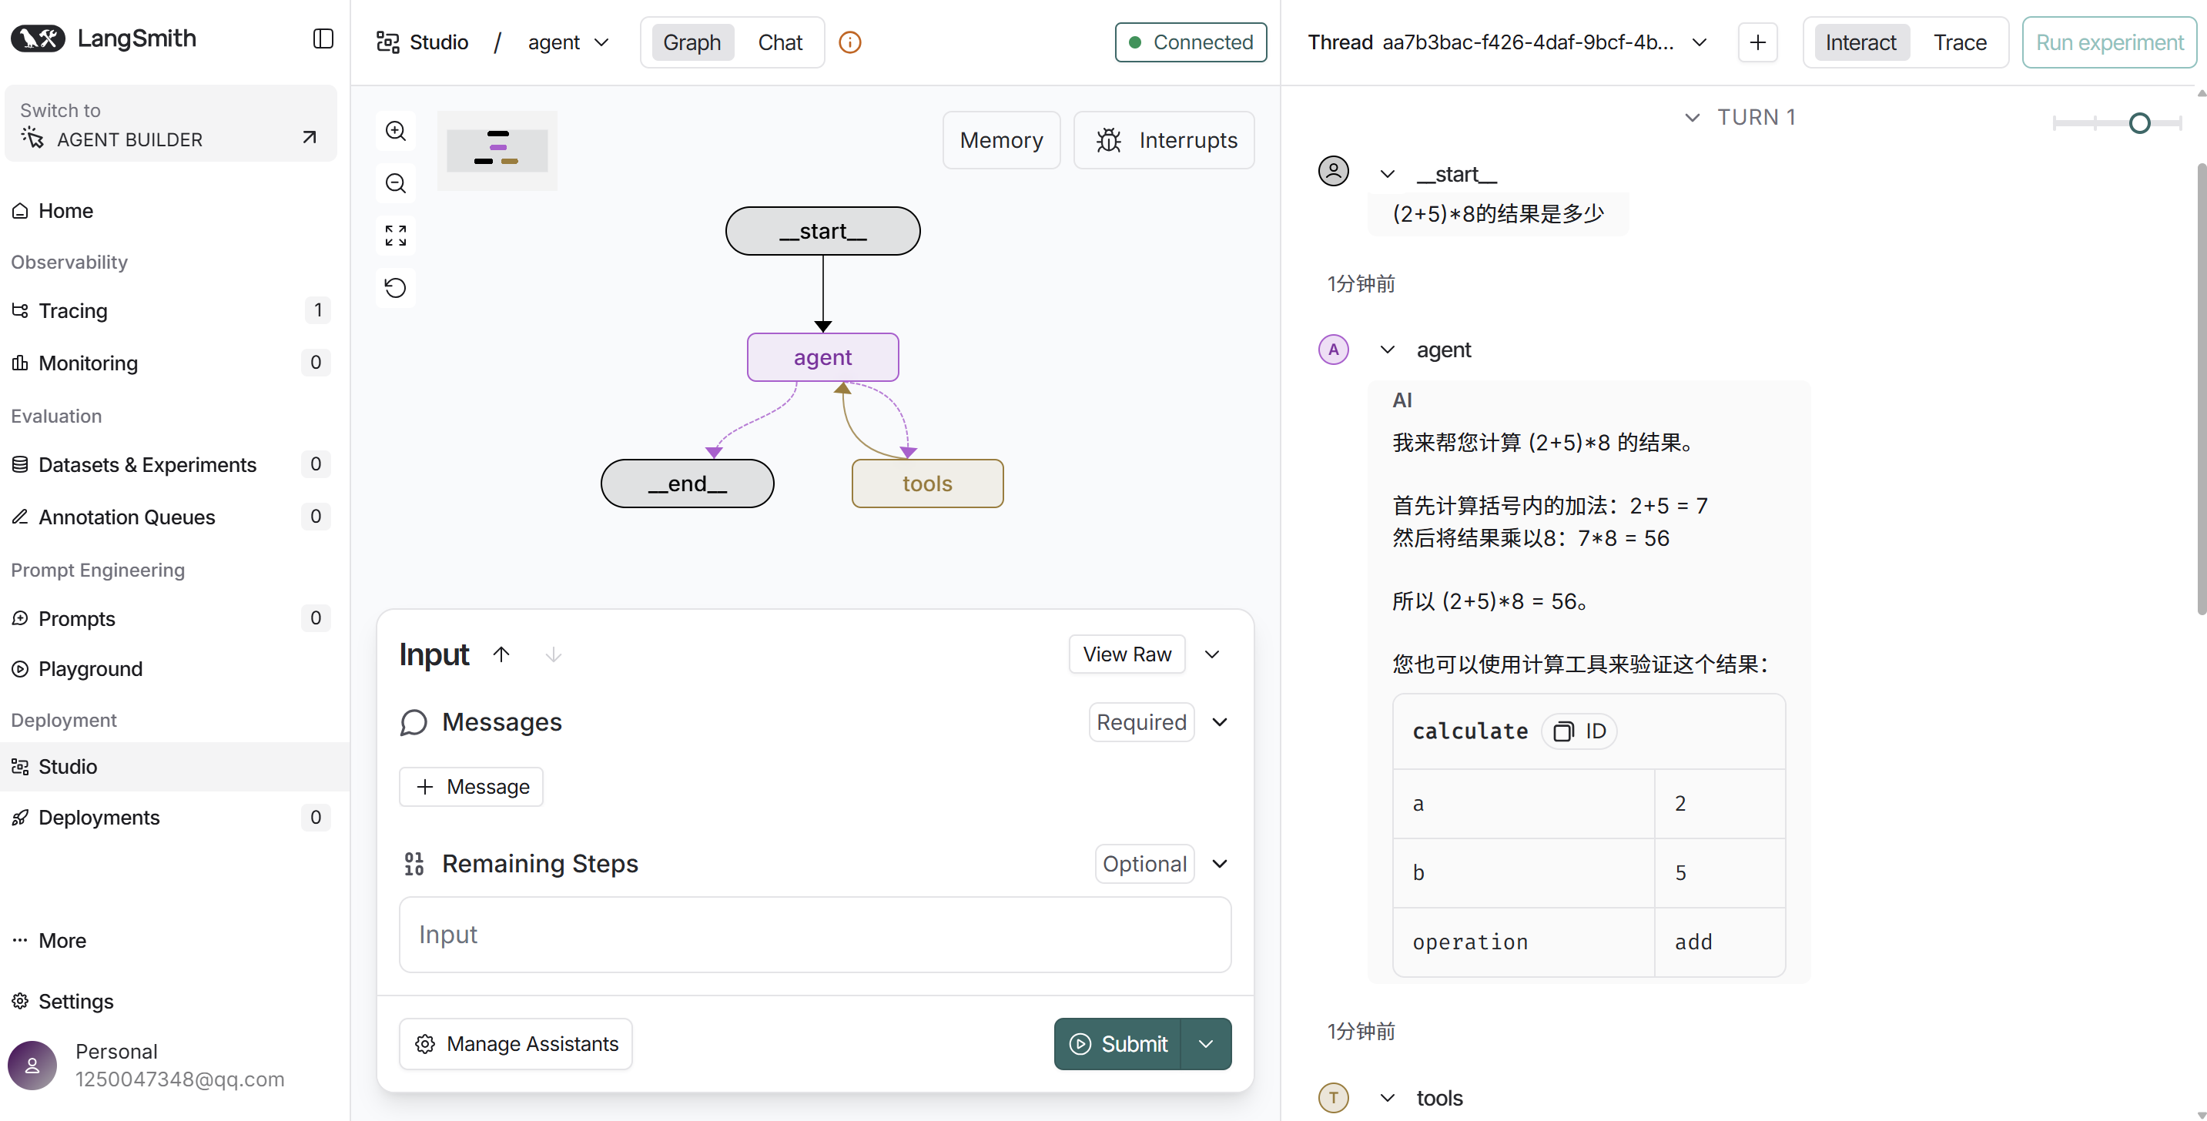This screenshot has height=1121, width=2207.
Task: Click the orange info icon
Action: point(849,42)
